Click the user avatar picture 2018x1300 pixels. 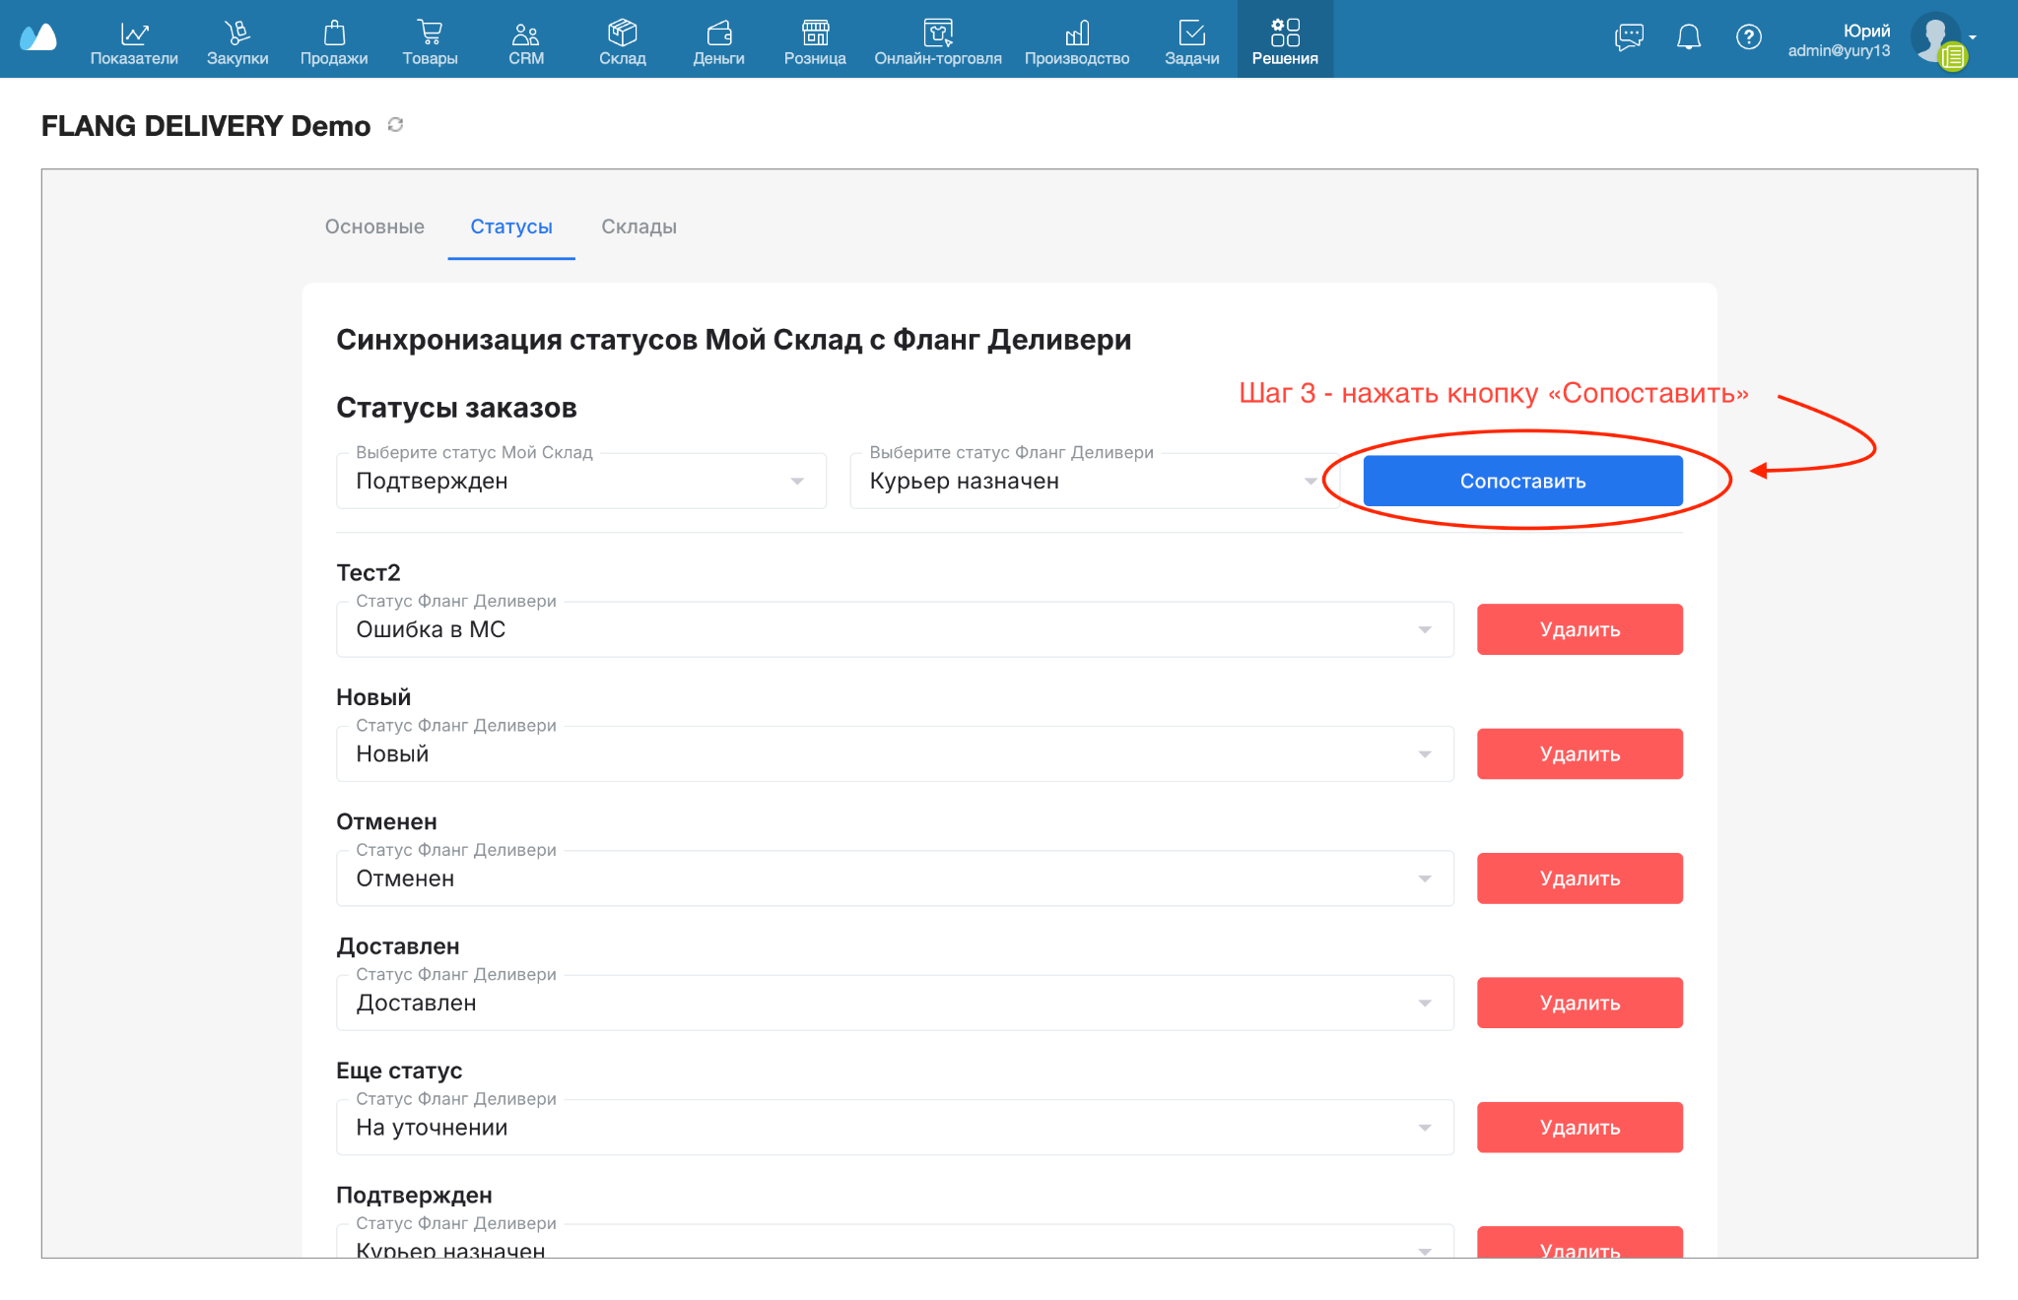(x=1936, y=39)
